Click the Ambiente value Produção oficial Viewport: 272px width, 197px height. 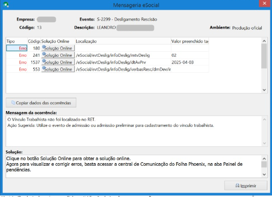(x=247, y=28)
